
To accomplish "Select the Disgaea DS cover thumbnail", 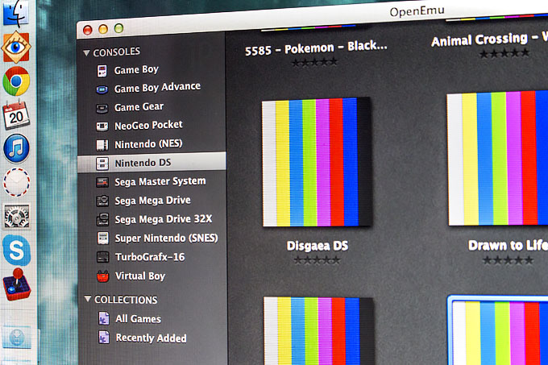I will click(x=317, y=162).
